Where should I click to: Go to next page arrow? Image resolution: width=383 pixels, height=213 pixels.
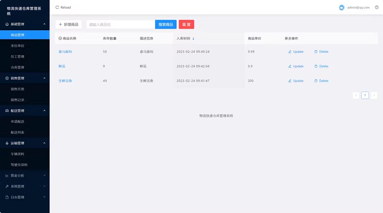[374, 95]
